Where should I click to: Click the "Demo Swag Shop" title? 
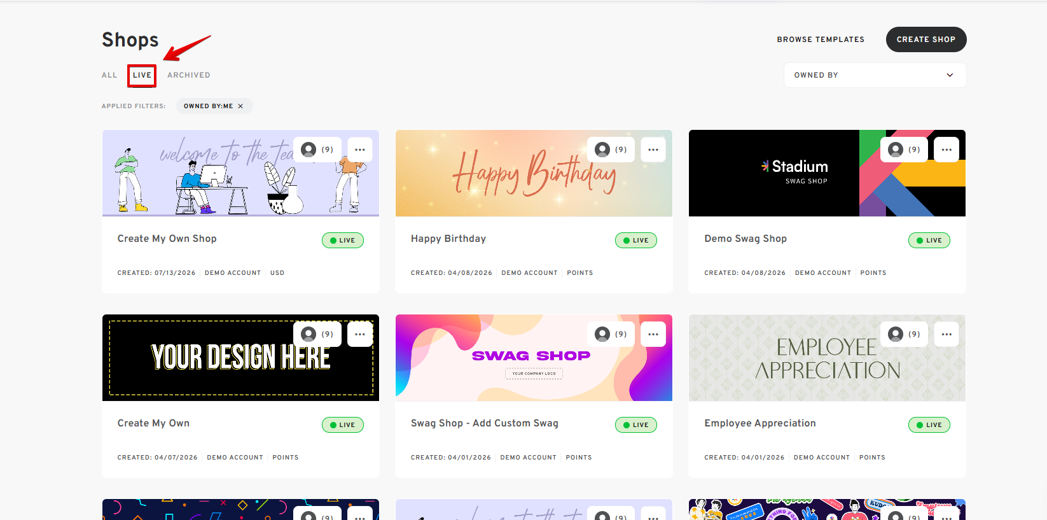tap(745, 239)
